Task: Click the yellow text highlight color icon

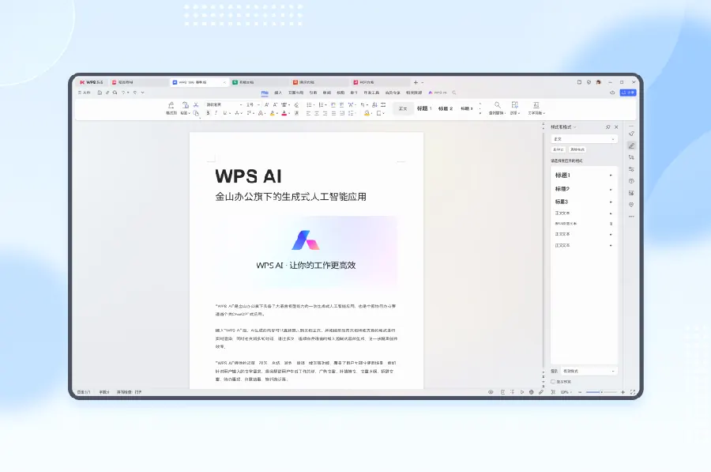Action: (x=272, y=113)
